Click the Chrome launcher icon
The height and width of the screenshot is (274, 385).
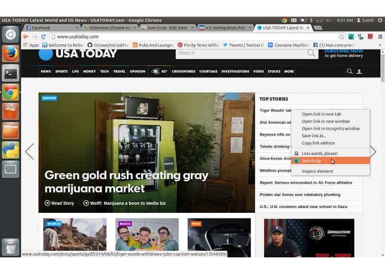(11, 92)
